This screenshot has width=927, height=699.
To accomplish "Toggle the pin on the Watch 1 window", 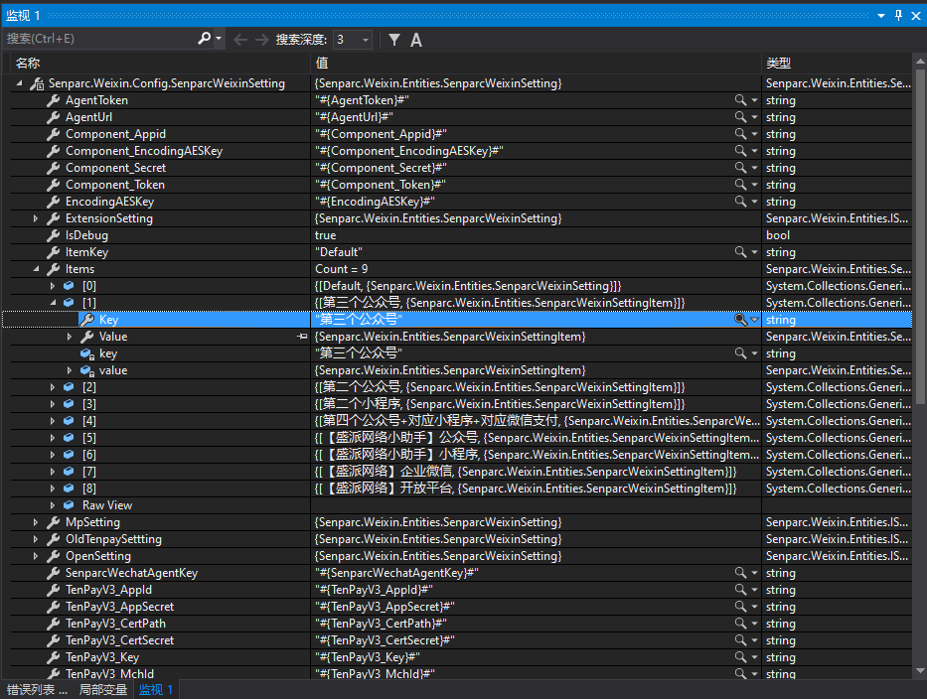I will point(898,15).
